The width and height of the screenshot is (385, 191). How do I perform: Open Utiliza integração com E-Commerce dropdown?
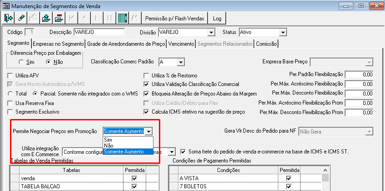[172, 152]
